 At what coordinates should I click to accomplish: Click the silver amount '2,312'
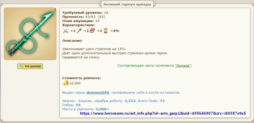[130, 101]
